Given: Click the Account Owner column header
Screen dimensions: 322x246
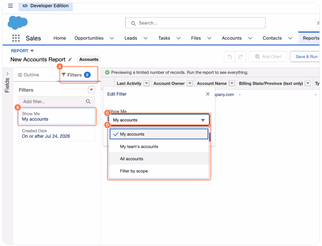Looking at the screenshot, I should (169, 83).
